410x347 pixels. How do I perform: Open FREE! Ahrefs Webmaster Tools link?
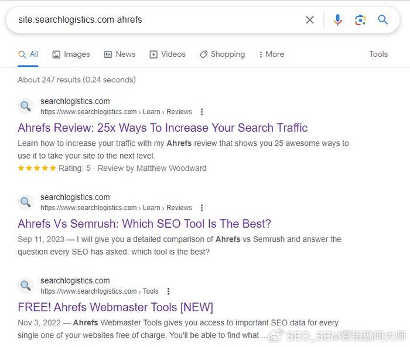pyautogui.click(x=115, y=307)
